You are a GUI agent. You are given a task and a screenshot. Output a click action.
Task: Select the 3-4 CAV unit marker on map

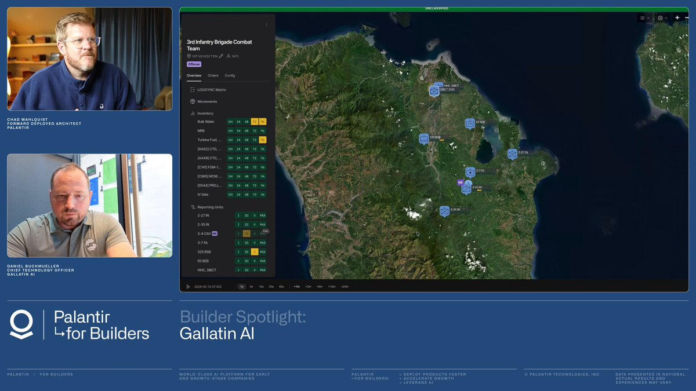click(466, 189)
